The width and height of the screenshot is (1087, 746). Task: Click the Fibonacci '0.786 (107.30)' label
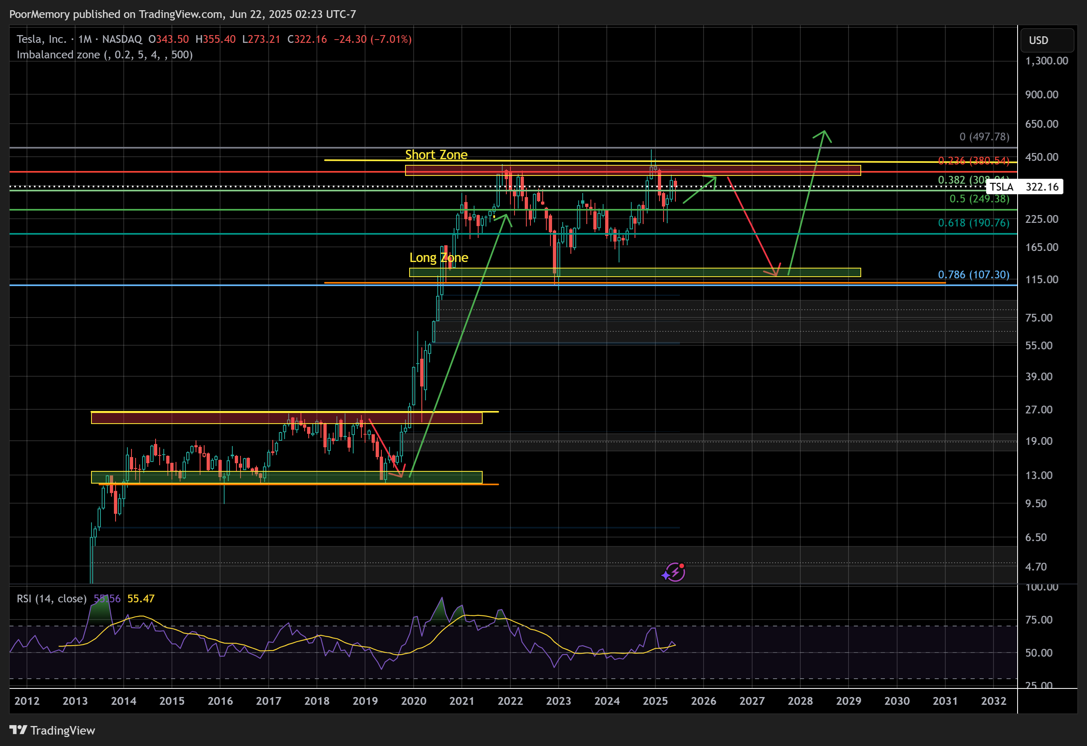[x=973, y=274]
